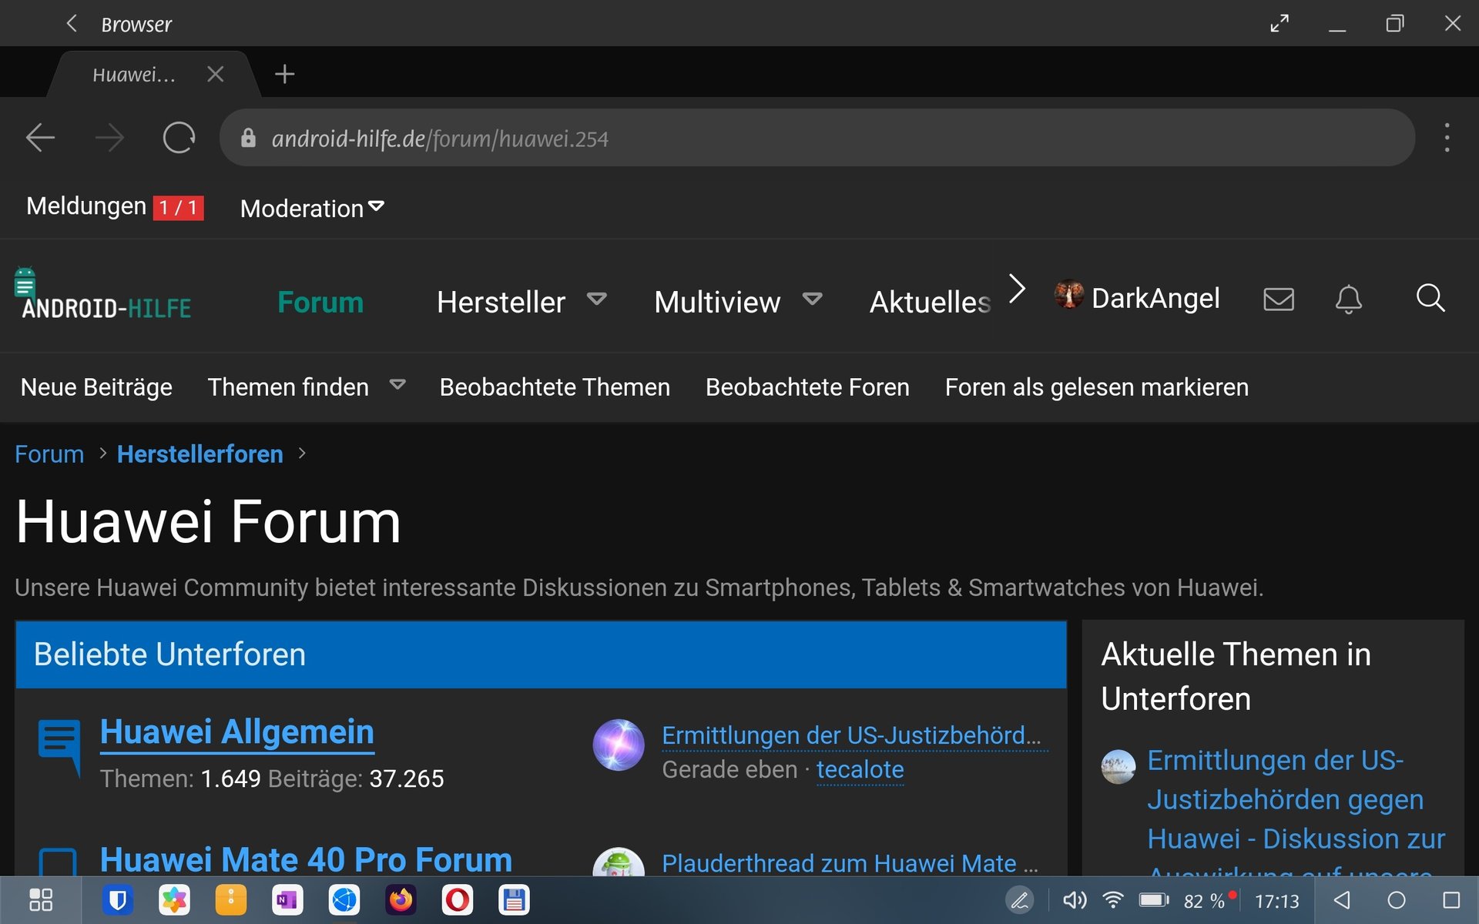Go back using the browser back arrow
Image resolution: width=1479 pixels, height=924 pixels.
pos(40,139)
